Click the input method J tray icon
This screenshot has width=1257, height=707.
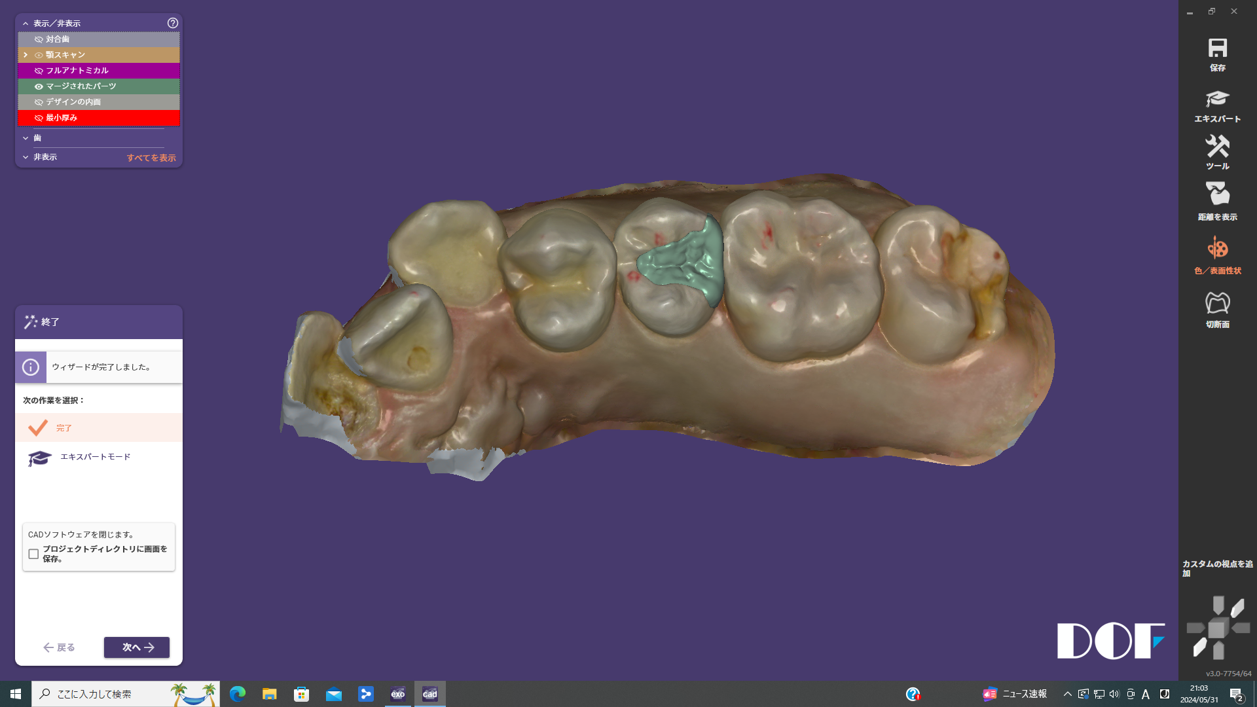(1164, 694)
